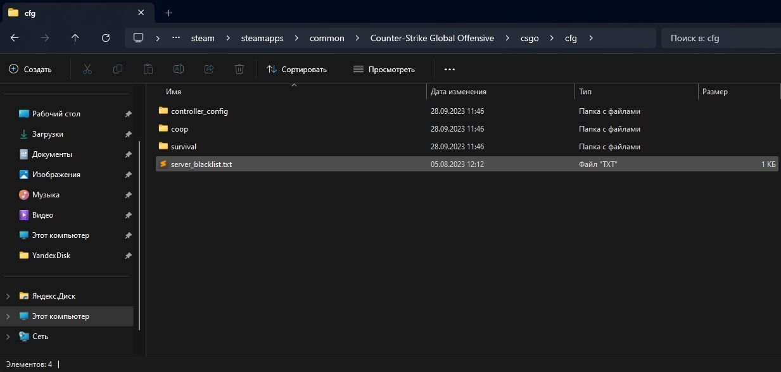Click the Share icon in toolbar

(x=209, y=69)
